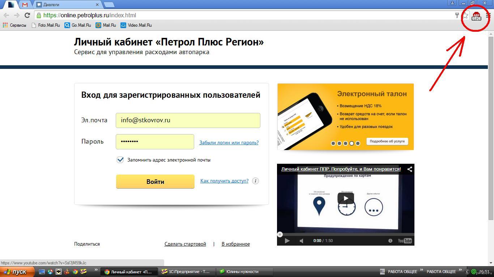Viewport: 494px width, 277px height.
Task: Expand the quick launch chevron
Action: (96, 270)
